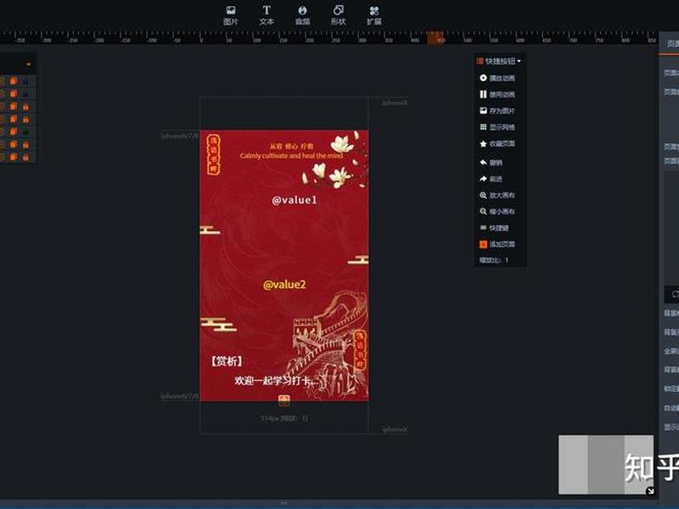This screenshot has width=679, height=509.
Task: Choose the 形状 shape tool
Action: tap(338, 15)
